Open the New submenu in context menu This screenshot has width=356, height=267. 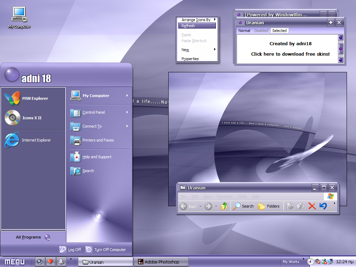point(197,50)
